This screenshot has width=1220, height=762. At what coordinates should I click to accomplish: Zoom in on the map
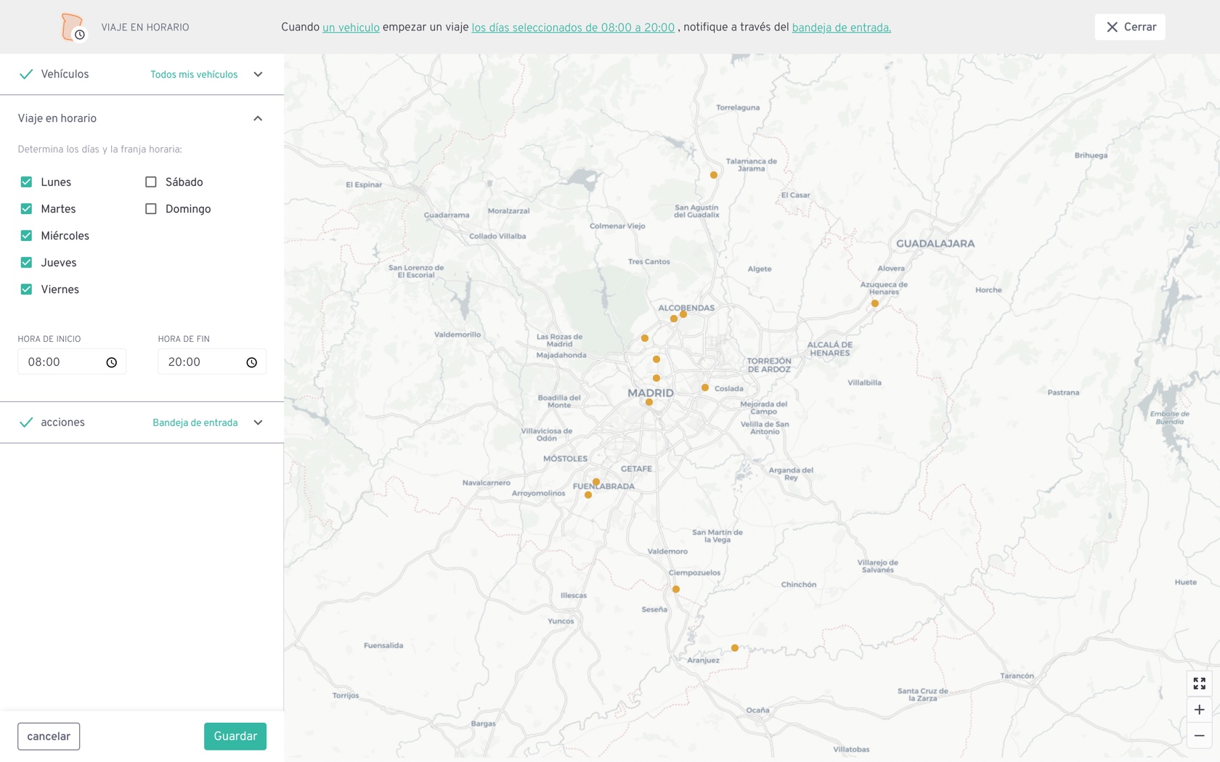[1199, 710]
